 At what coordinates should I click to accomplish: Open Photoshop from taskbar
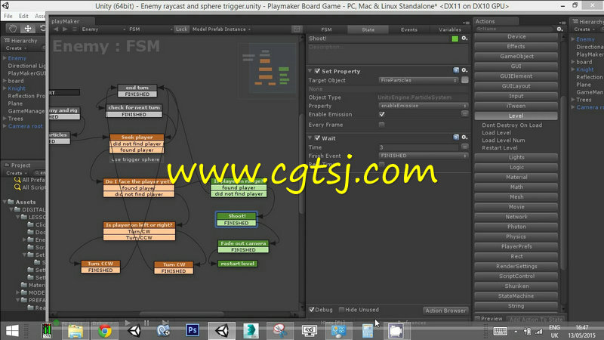(x=193, y=330)
